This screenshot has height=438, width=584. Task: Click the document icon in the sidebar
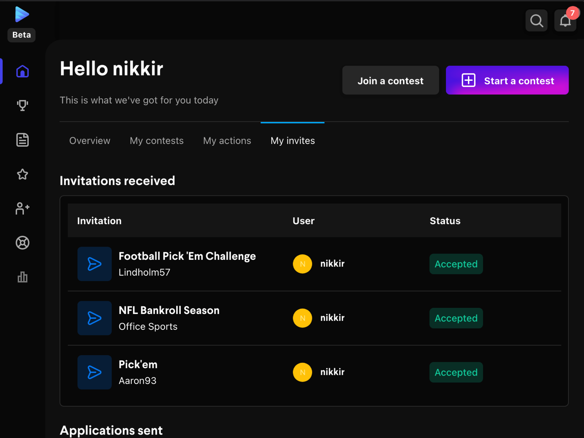click(x=22, y=140)
